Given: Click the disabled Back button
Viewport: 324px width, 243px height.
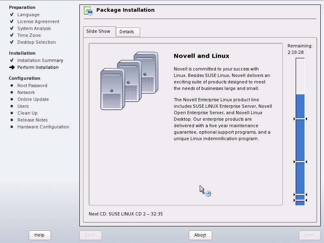Looking at the screenshot, I should 90,235.
